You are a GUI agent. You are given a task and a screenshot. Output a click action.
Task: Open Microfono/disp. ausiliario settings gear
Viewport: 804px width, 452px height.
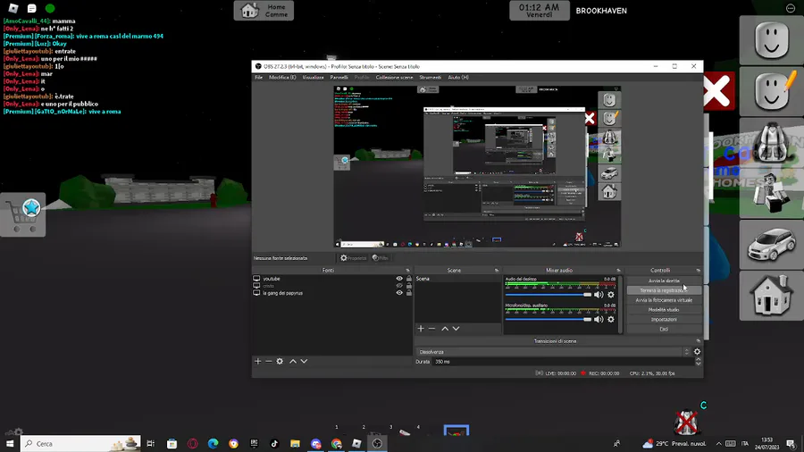point(611,319)
